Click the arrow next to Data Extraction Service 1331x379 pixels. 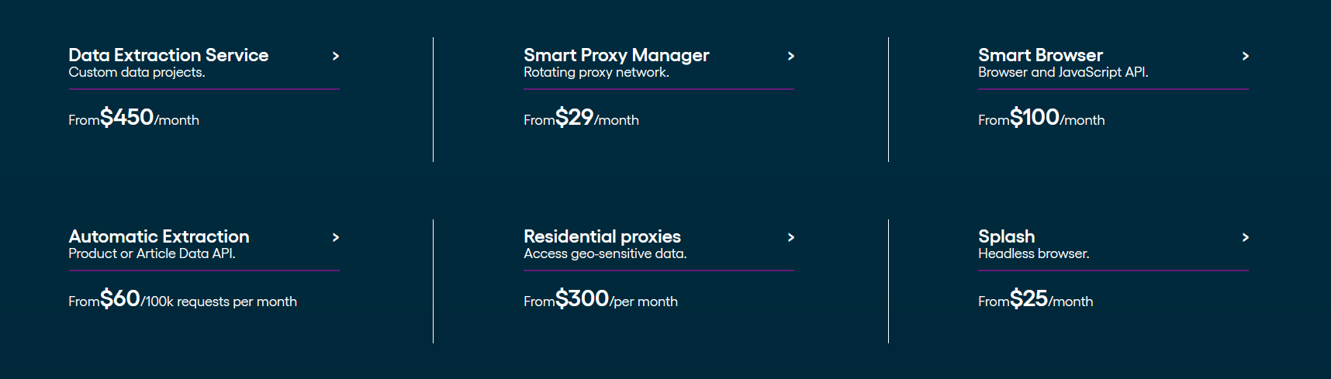coord(336,56)
